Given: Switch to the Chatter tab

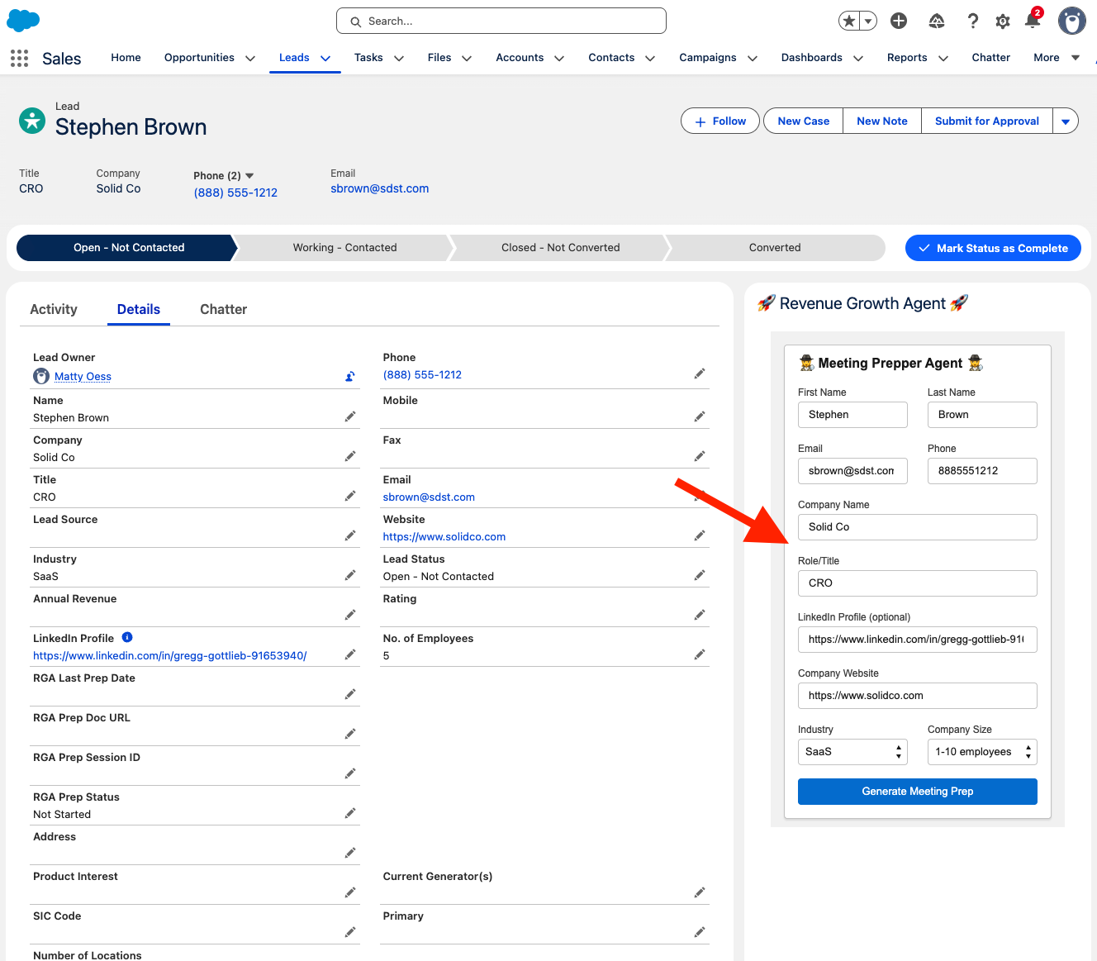Looking at the screenshot, I should click(223, 309).
